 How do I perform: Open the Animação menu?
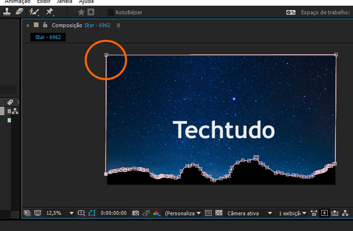click(17, 2)
